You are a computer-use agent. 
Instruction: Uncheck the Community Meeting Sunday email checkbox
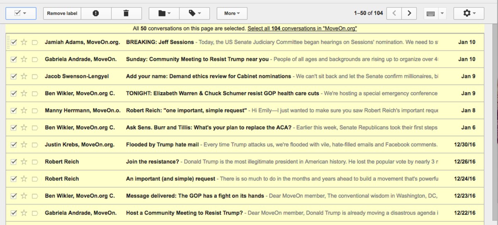14,59
